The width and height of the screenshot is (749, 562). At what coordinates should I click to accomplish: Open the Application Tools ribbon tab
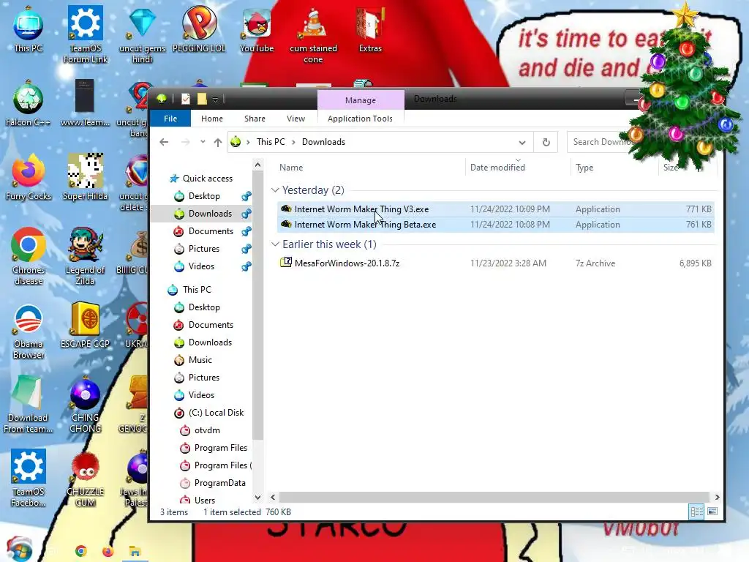pos(360,119)
